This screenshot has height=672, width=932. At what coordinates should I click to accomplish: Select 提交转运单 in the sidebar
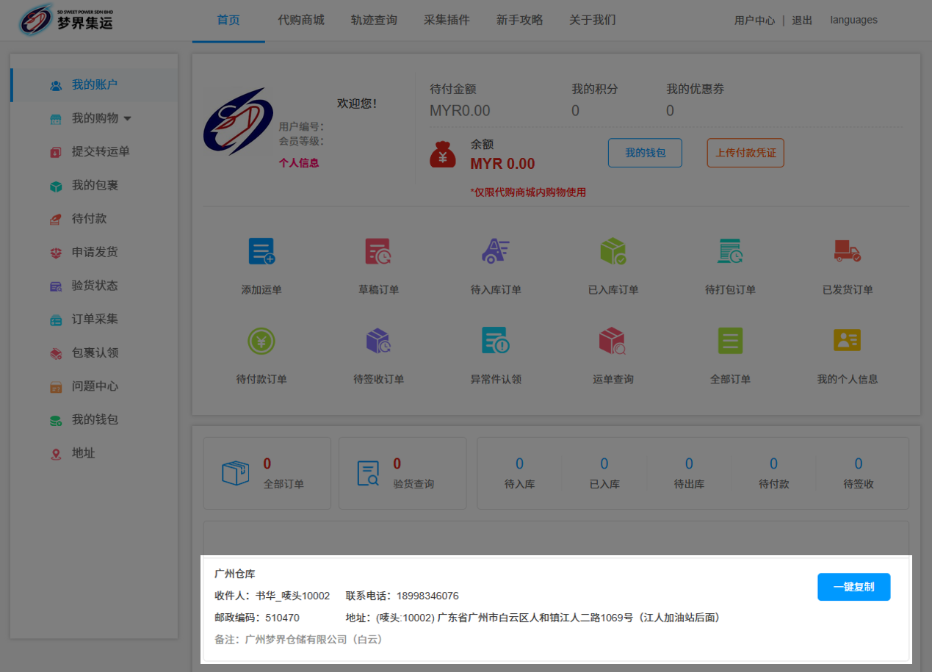point(101,152)
